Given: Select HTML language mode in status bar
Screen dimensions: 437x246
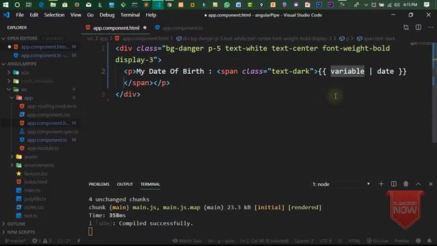Looking at the screenshot, I should tap(354, 241).
